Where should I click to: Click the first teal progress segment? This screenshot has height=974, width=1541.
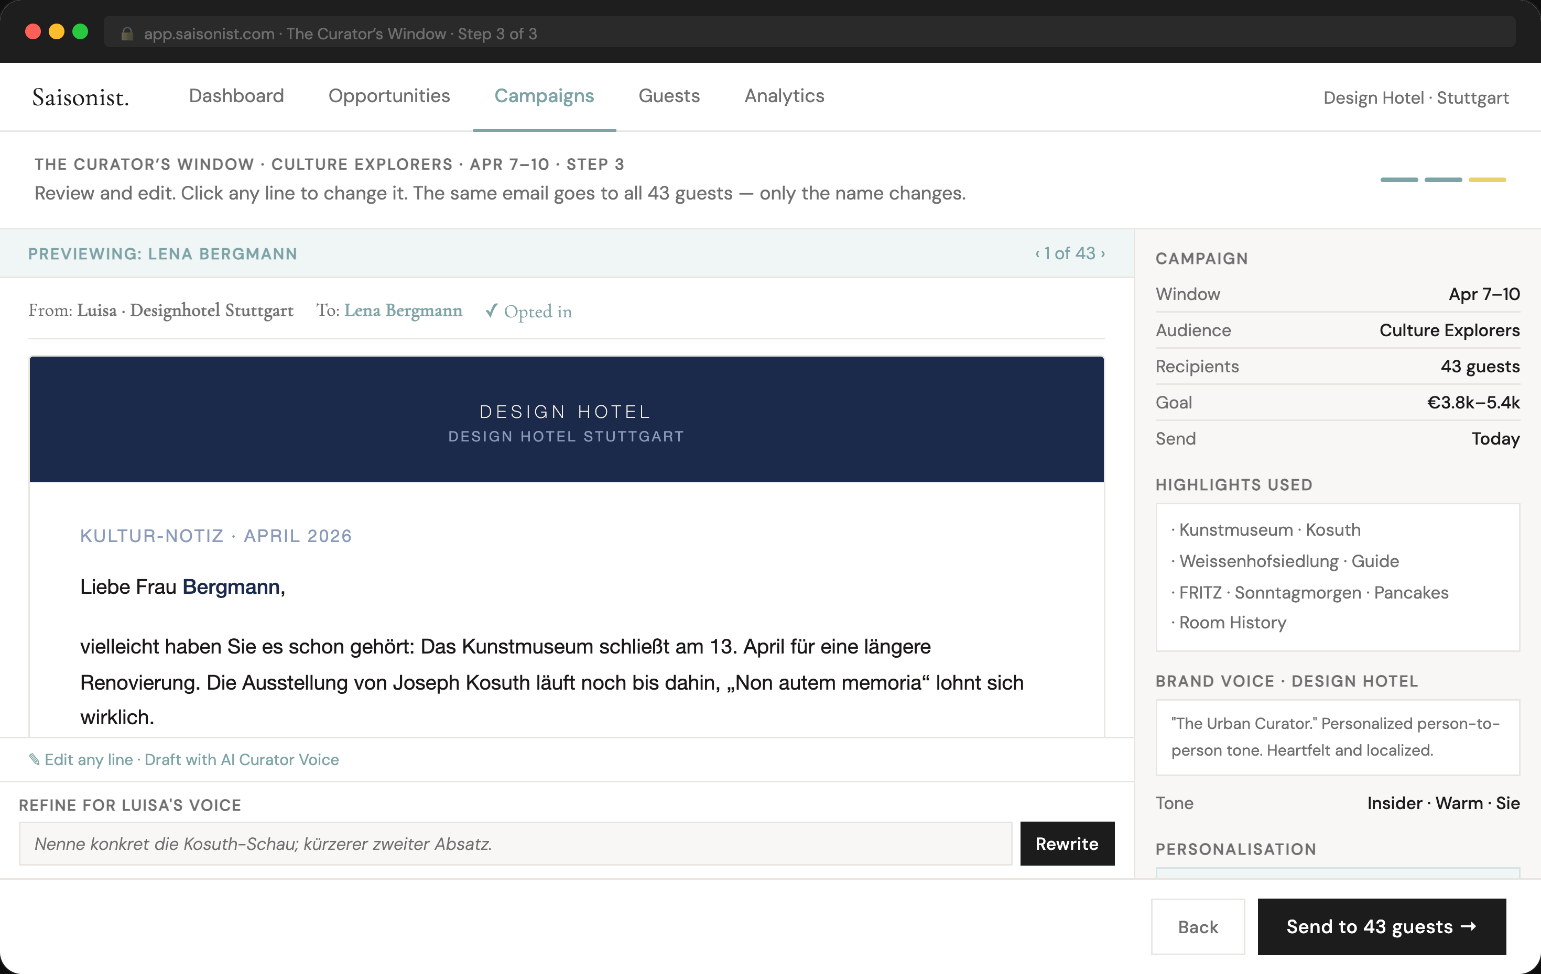pyautogui.click(x=1399, y=180)
